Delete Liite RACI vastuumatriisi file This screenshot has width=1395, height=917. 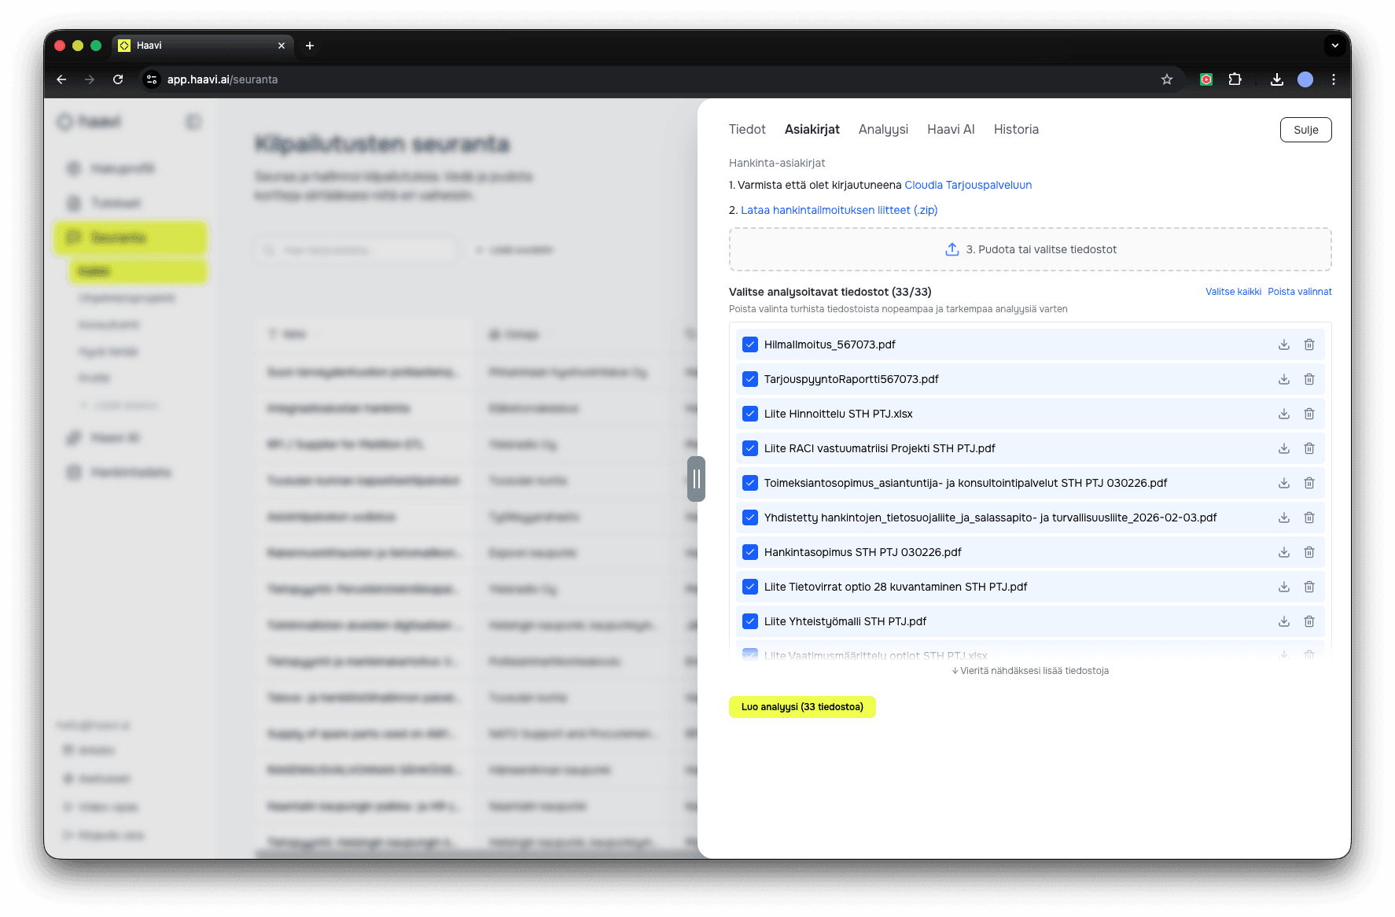coord(1309,448)
